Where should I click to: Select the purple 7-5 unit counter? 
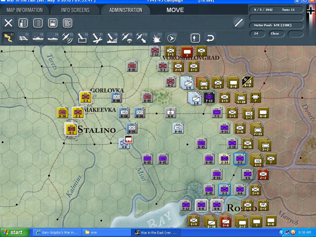[x=217, y=113]
